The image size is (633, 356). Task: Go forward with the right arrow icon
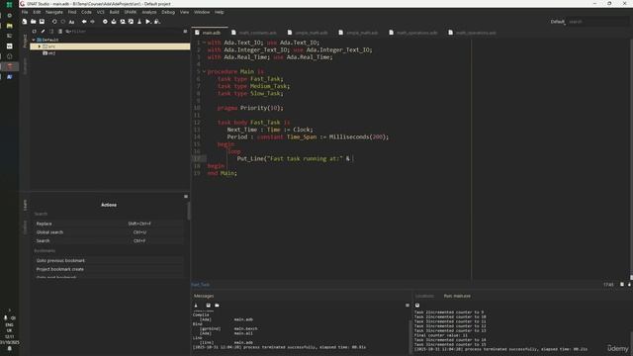pyautogui.click(x=92, y=22)
